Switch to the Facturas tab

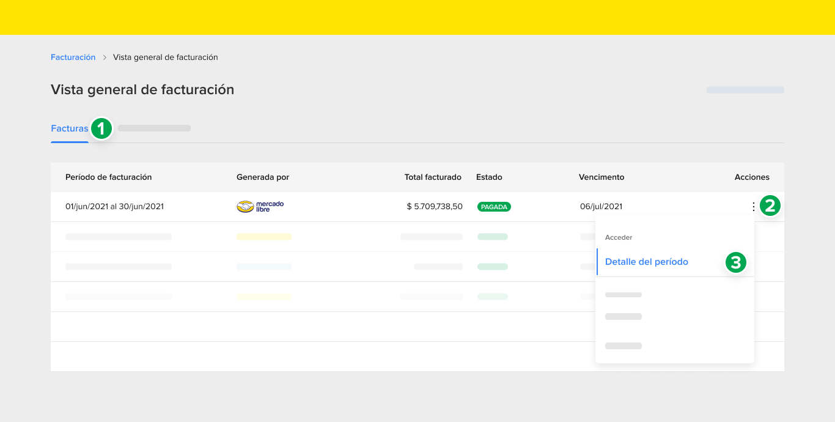point(70,128)
